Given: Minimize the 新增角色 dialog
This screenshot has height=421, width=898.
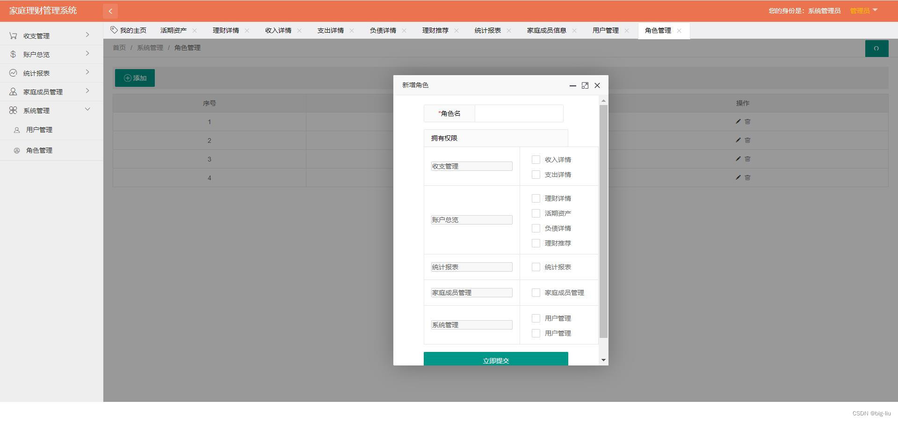Looking at the screenshot, I should 572,85.
